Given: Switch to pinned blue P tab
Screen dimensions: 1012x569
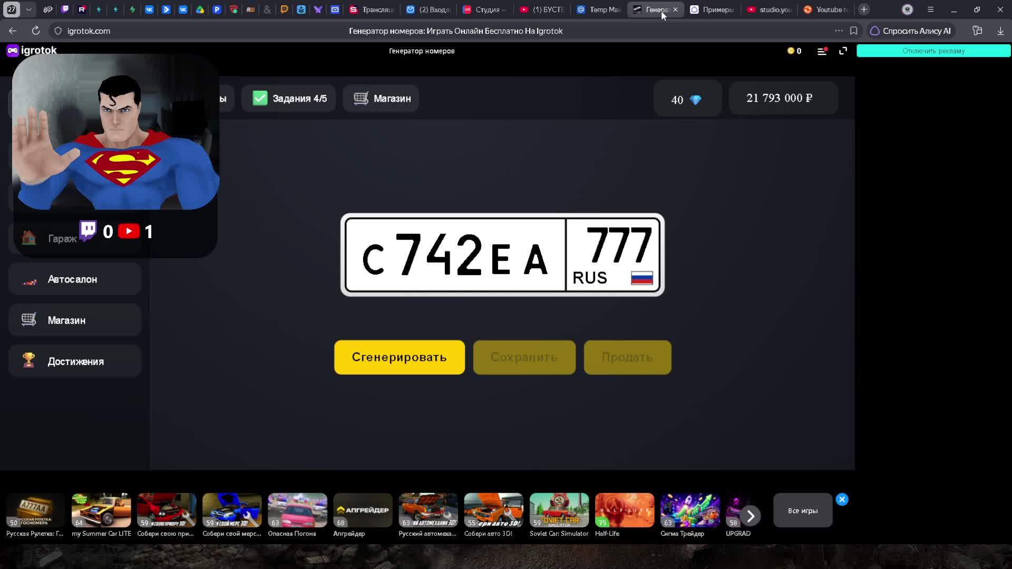Looking at the screenshot, I should pyautogui.click(x=217, y=9).
